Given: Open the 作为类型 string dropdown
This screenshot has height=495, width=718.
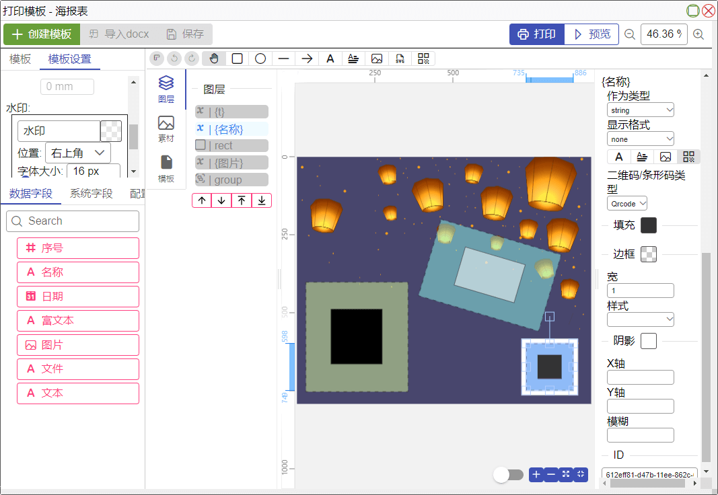Looking at the screenshot, I should tap(640, 110).
